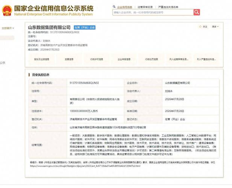Click the 登记状态 label cell
Image resolution: width=232 pixels, height=188 pixels.
tap(143, 119)
